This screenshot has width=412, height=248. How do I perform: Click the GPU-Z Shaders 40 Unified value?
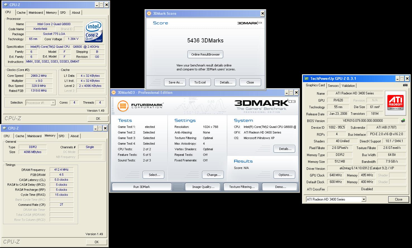pyautogui.click(x=342, y=141)
